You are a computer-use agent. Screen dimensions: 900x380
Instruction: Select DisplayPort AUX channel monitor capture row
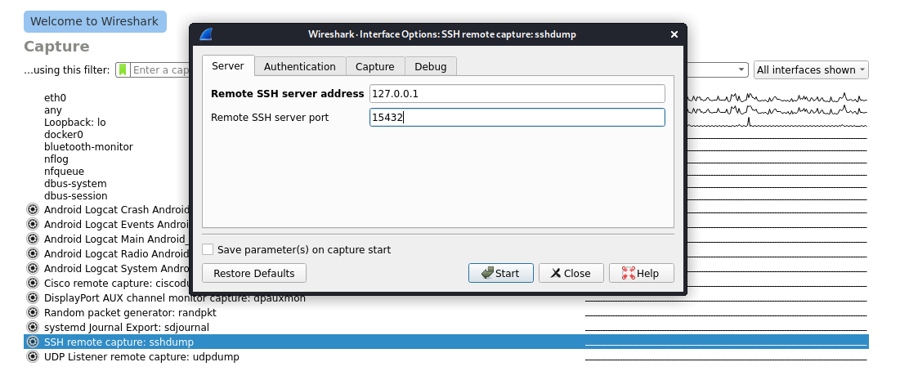tap(174, 298)
